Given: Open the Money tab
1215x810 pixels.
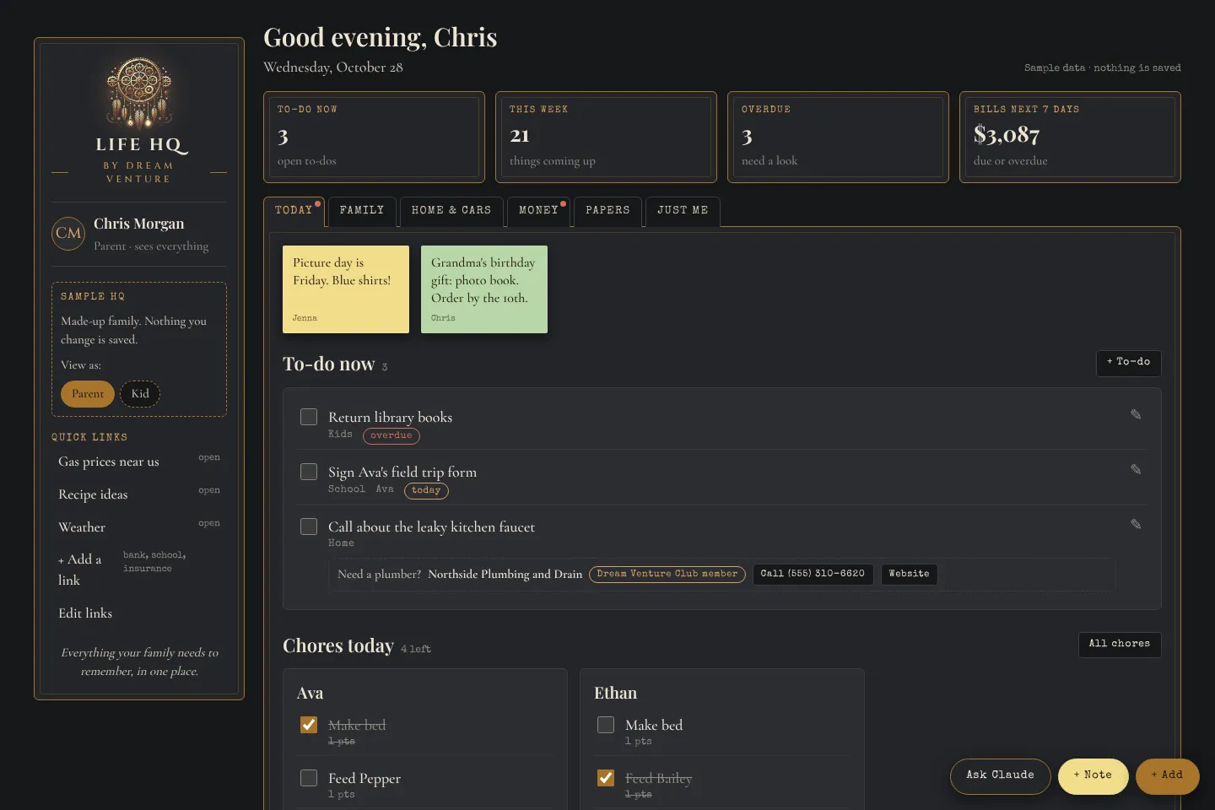Looking at the screenshot, I should (x=539, y=210).
